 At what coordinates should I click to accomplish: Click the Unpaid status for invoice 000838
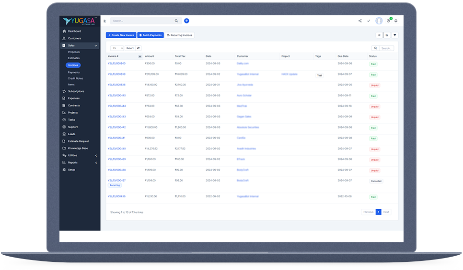[x=374, y=86]
